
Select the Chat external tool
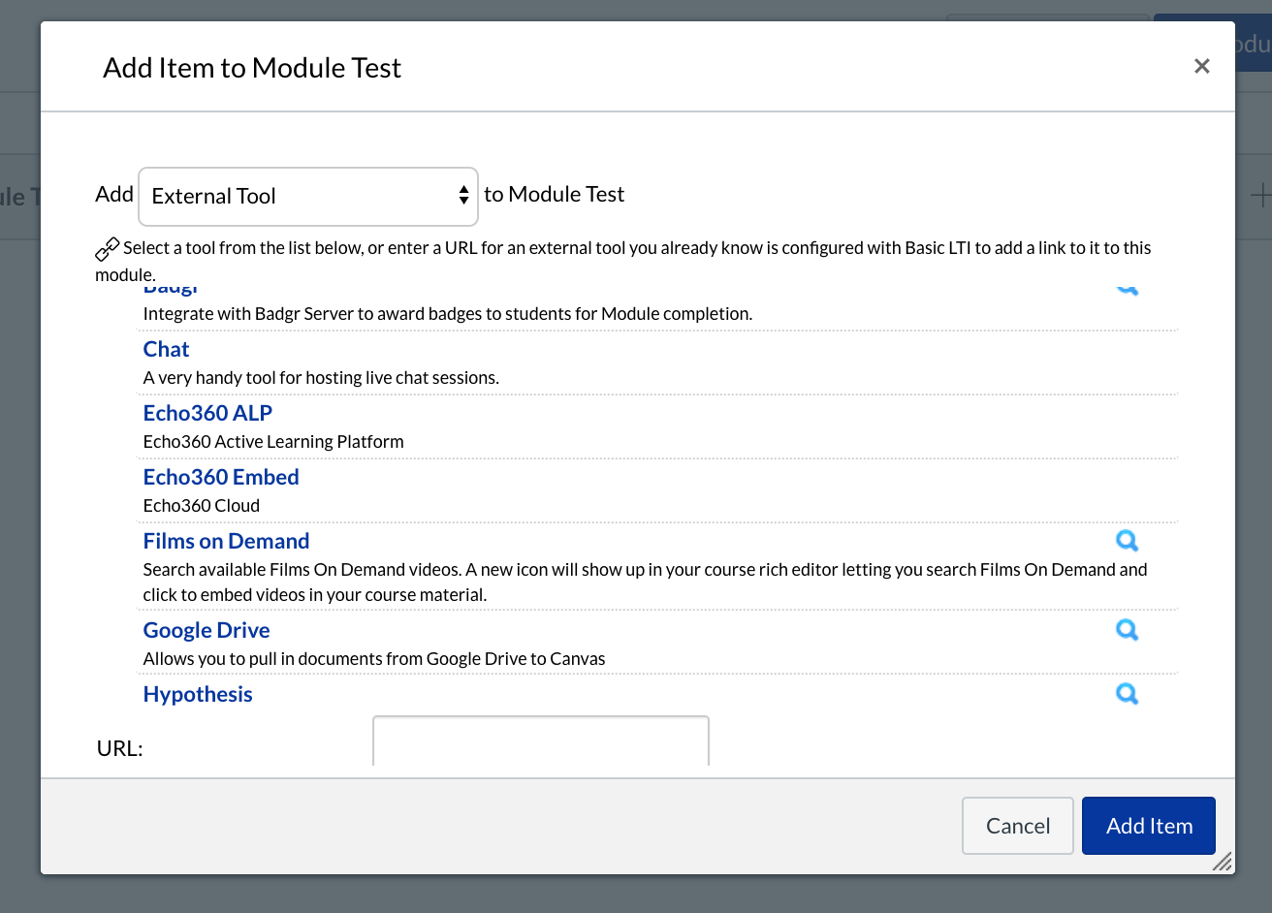(x=166, y=349)
